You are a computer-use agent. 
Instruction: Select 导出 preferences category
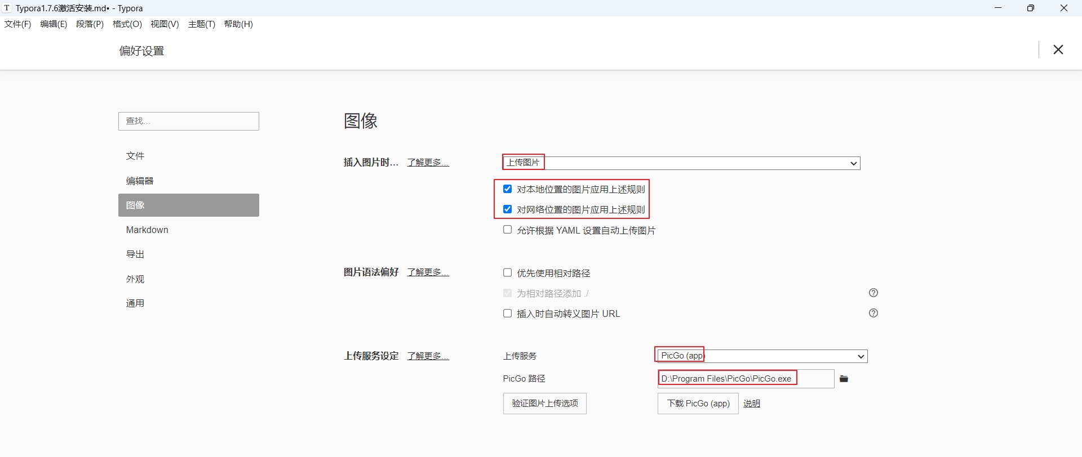tap(189, 254)
